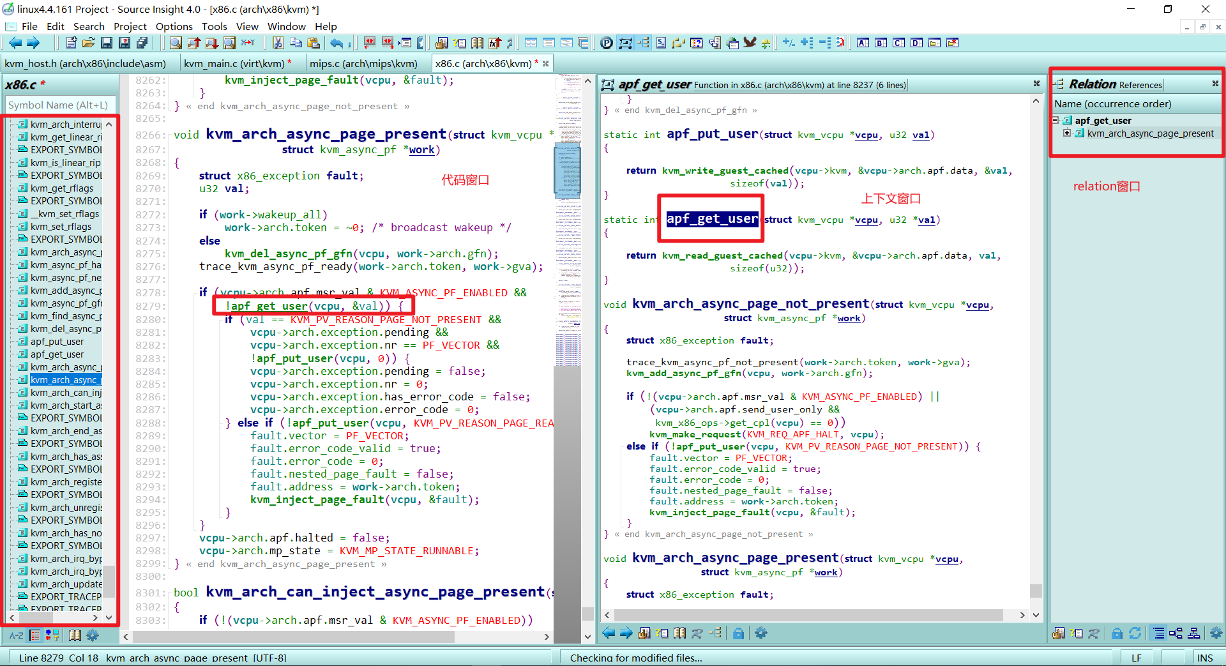The width and height of the screenshot is (1226, 666).
Task: Select __kvm_set_rflags in symbol list
Action: 64,213
